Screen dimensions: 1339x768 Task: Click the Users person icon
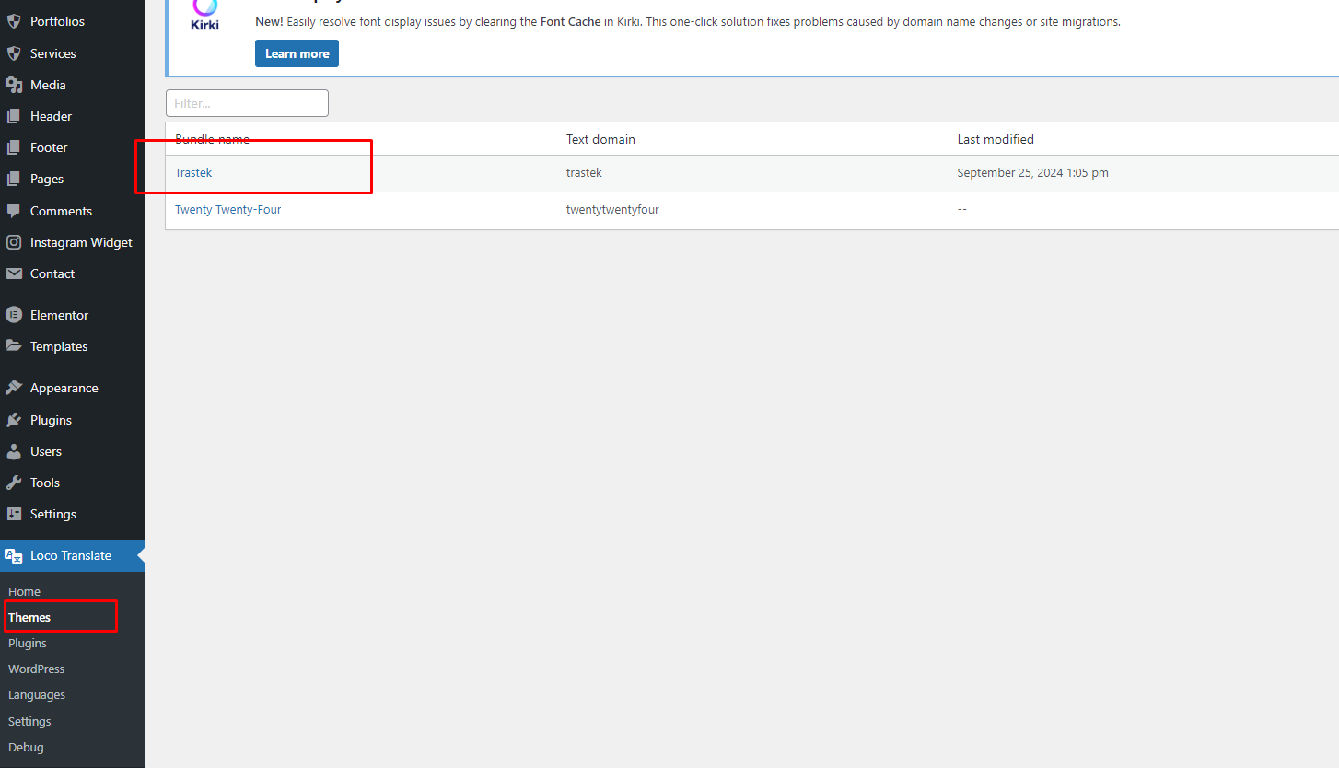(x=14, y=451)
